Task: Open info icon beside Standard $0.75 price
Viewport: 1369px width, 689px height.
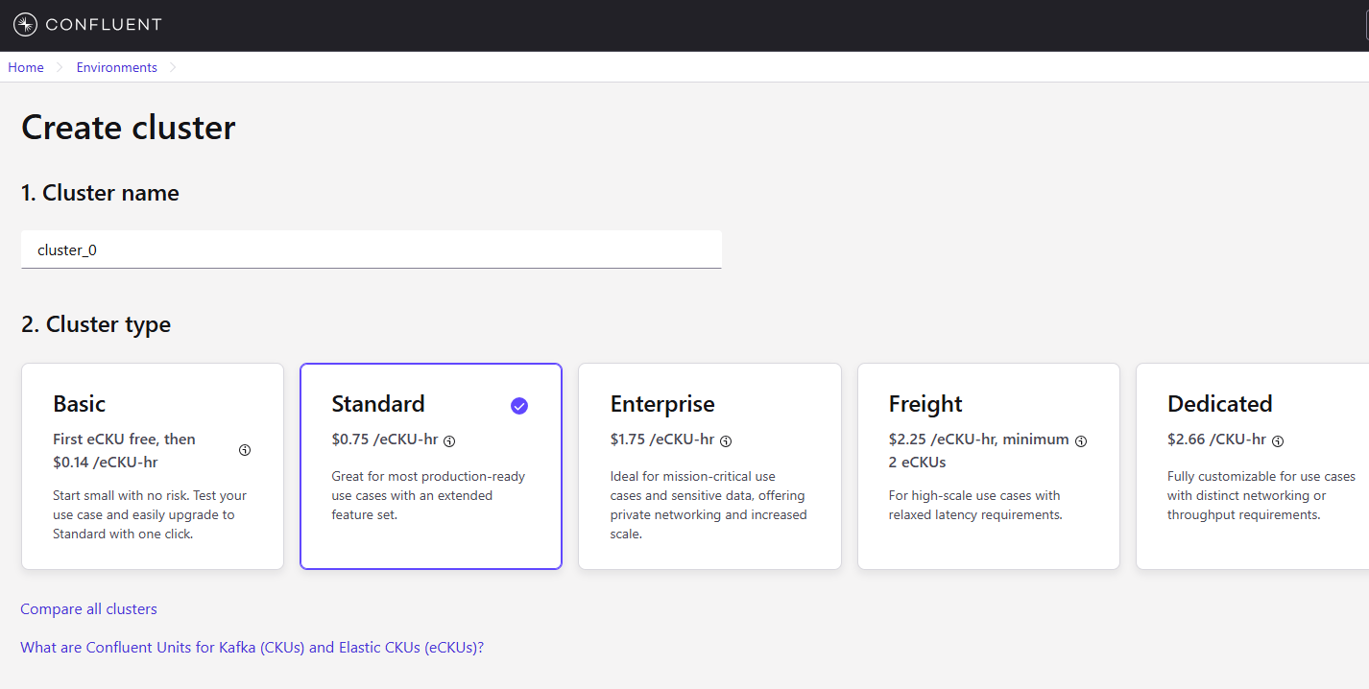Action: click(449, 441)
